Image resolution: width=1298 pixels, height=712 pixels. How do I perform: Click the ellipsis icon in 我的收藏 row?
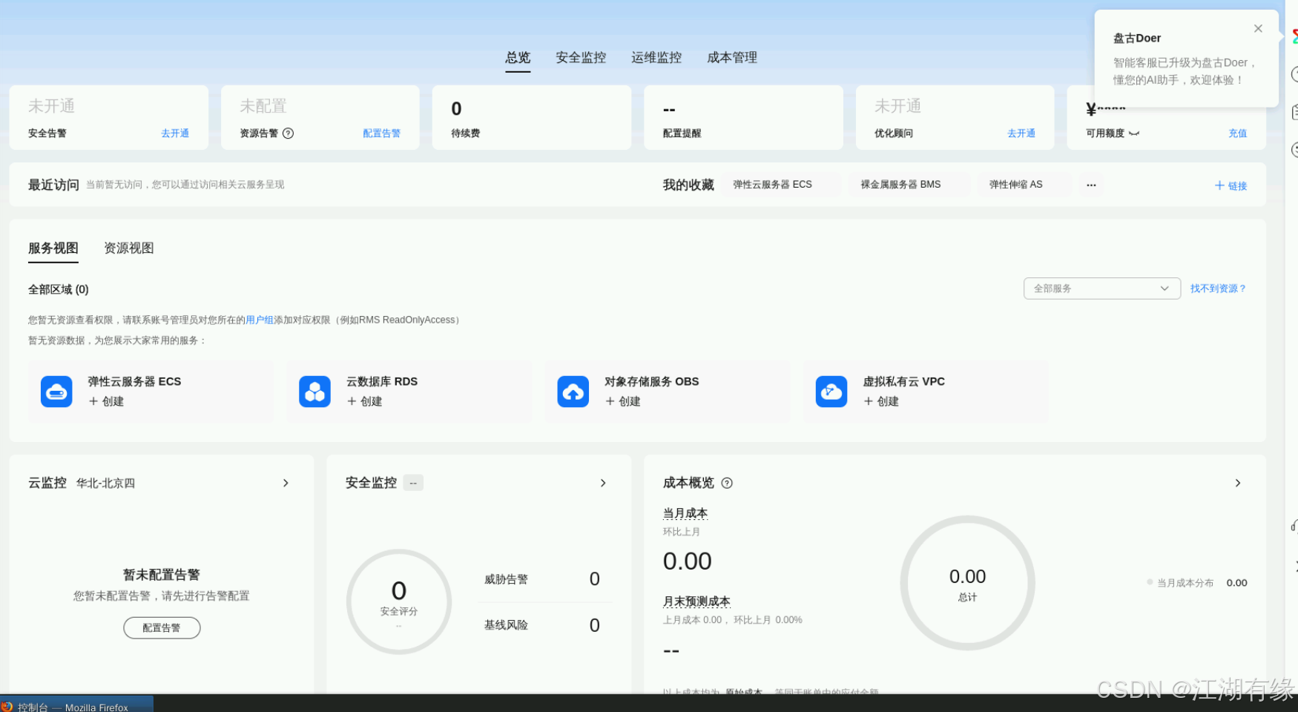pyautogui.click(x=1090, y=185)
